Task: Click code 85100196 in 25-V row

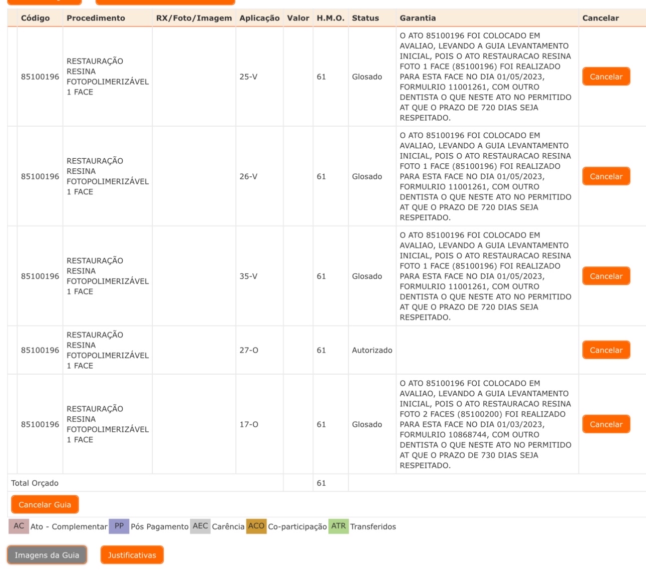Action: click(x=40, y=77)
